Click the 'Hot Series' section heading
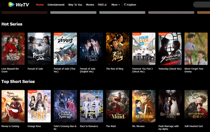This screenshot has height=132, width=210. click(12, 24)
